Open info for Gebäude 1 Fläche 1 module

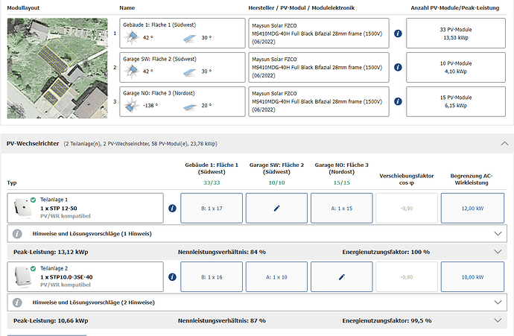398,34
